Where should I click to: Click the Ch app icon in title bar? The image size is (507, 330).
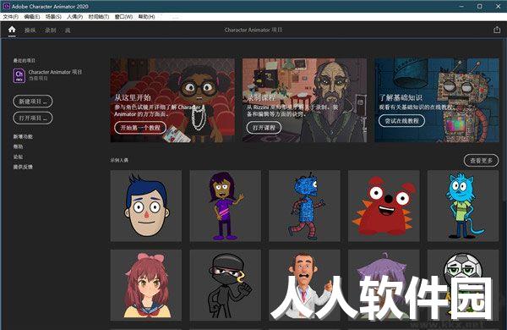tap(6, 6)
